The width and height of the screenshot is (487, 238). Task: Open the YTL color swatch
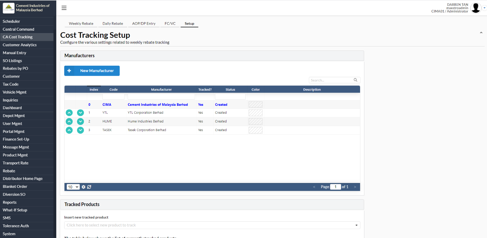coord(256,113)
